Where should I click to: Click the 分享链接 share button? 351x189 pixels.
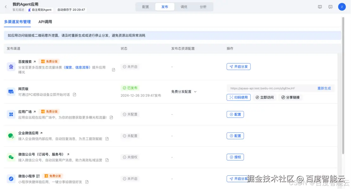[290, 97]
